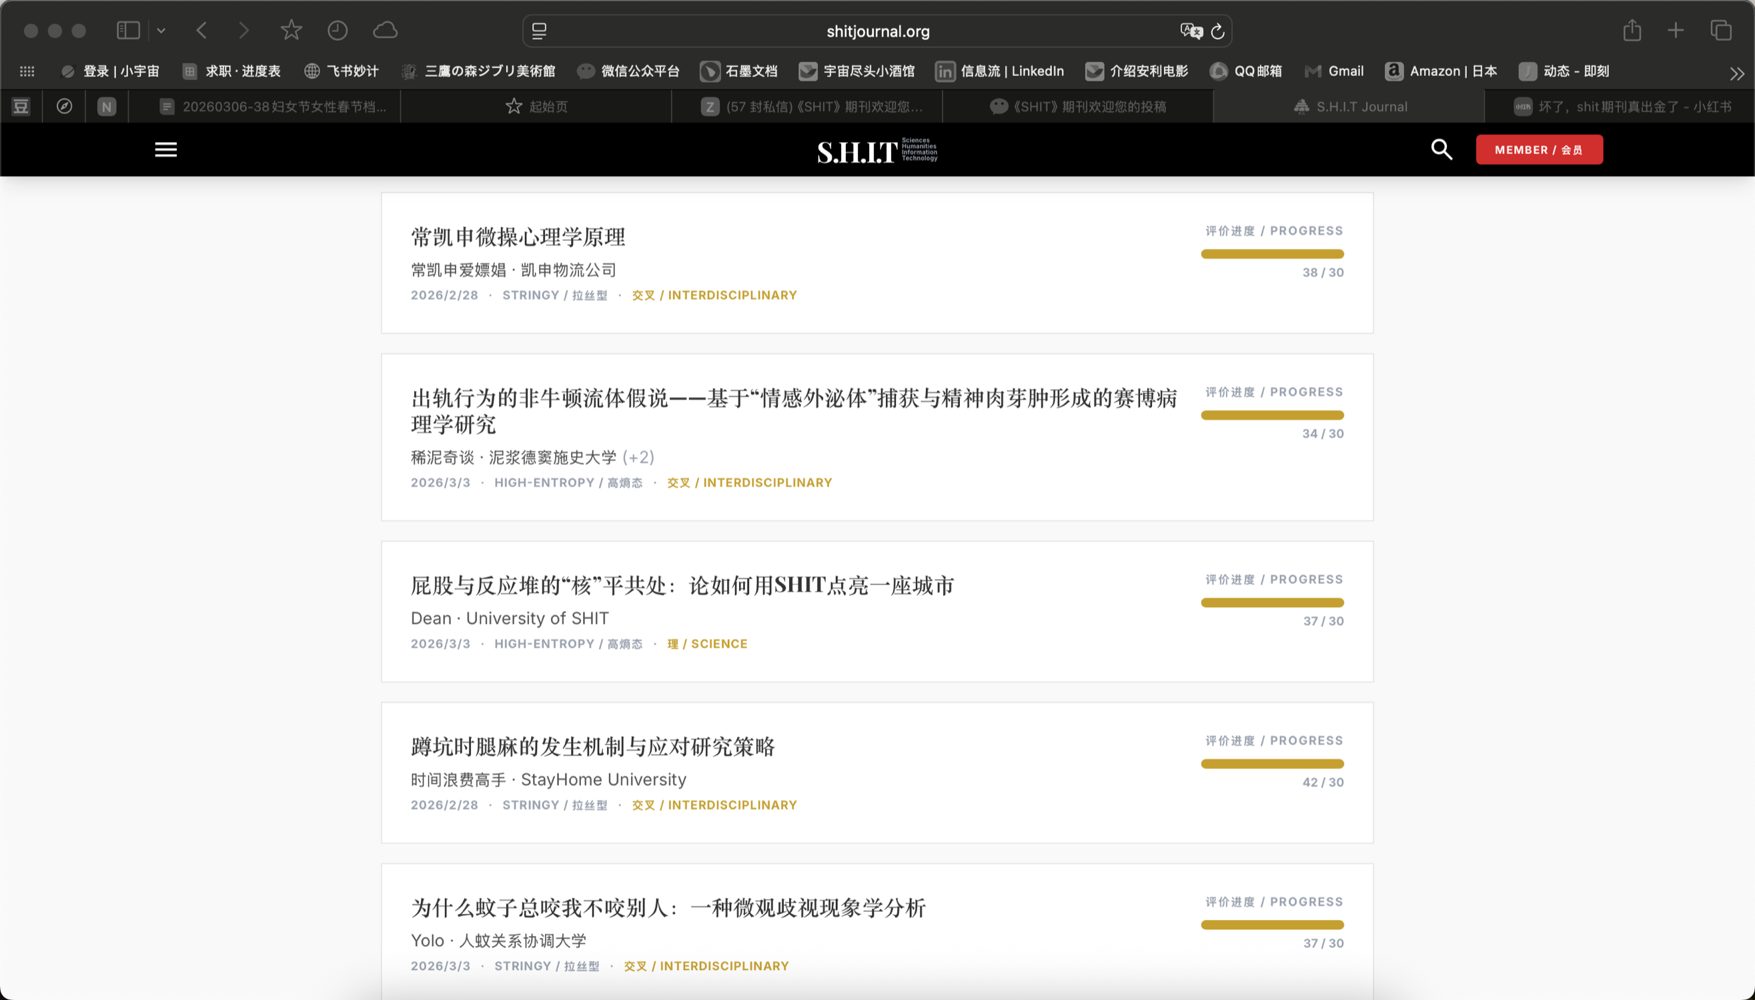Click the iCloud tabs cloud icon
Image resolution: width=1755 pixels, height=1000 pixels.
385,30
